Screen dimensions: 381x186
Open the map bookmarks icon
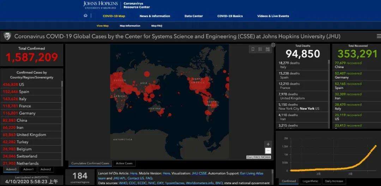(x=253, y=49)
